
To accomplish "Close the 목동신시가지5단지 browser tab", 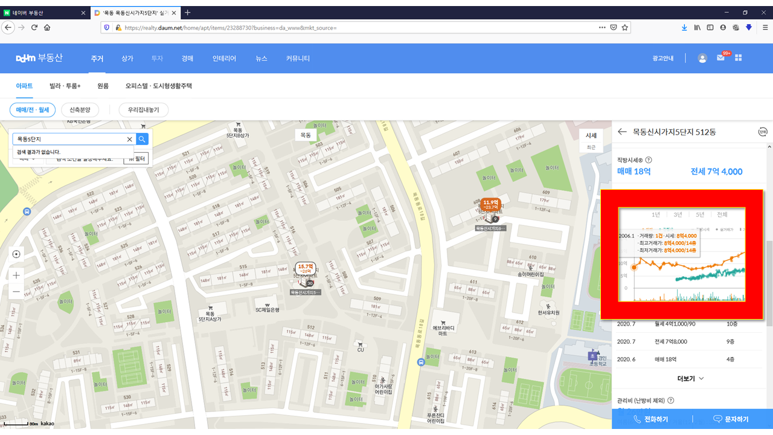I will [x=175, y=12].
